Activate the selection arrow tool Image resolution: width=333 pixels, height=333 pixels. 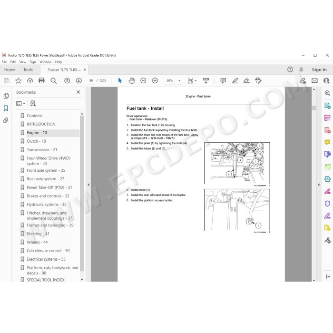(120, 81)
